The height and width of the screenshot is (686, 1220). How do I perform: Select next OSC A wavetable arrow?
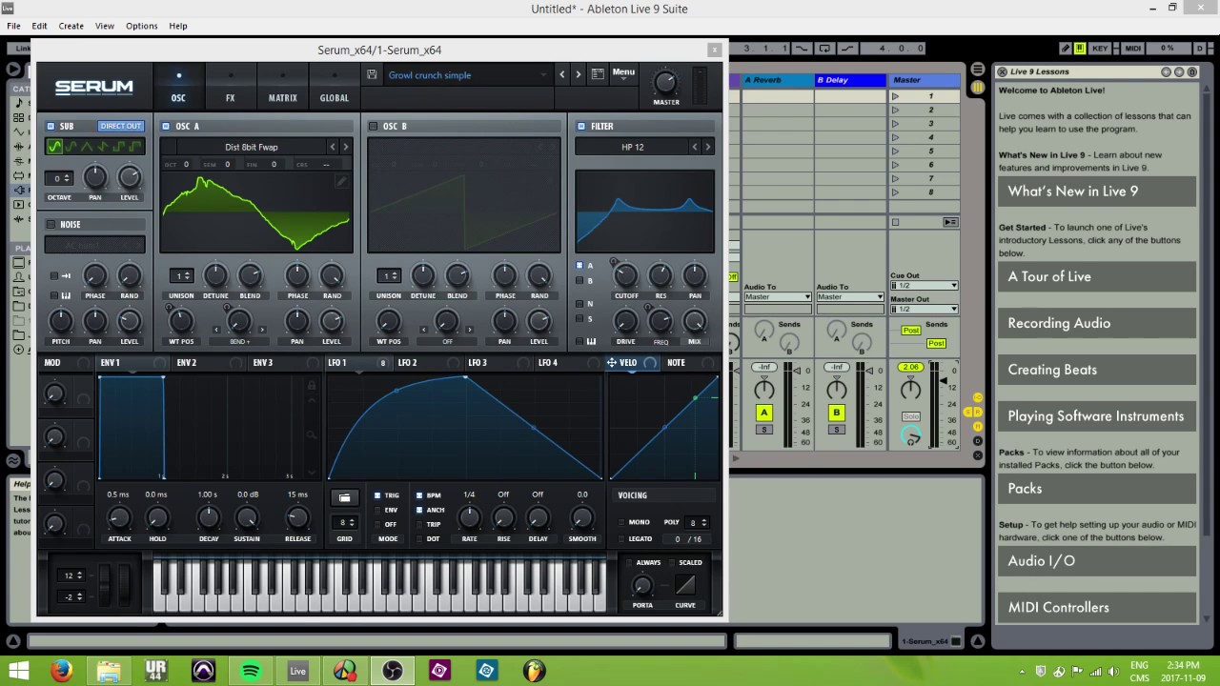(345, 147)
